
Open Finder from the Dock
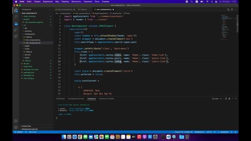[x=64, y=137]
